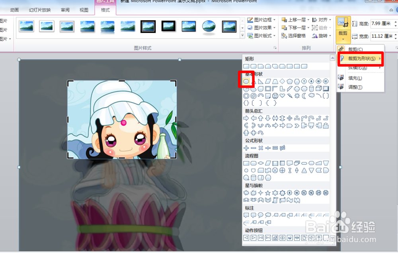The height and width of the screenshot is (253, 398).
Task: Select the flowchart process rectangle
Action: click(x=246, y=163)
